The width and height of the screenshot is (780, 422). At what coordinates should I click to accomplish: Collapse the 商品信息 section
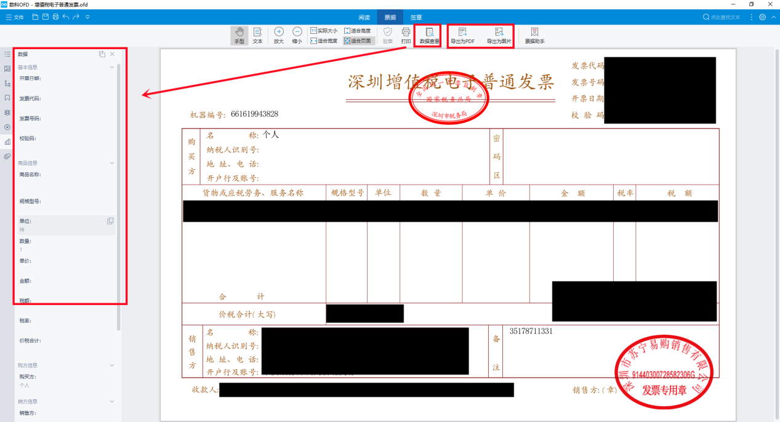[x=111, y=162]
